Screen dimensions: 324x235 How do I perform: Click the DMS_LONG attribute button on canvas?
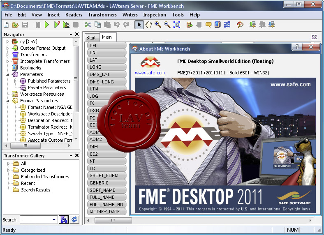(106, 82)
